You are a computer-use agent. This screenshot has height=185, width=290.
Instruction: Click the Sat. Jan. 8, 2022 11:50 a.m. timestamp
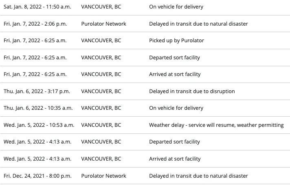38,7
